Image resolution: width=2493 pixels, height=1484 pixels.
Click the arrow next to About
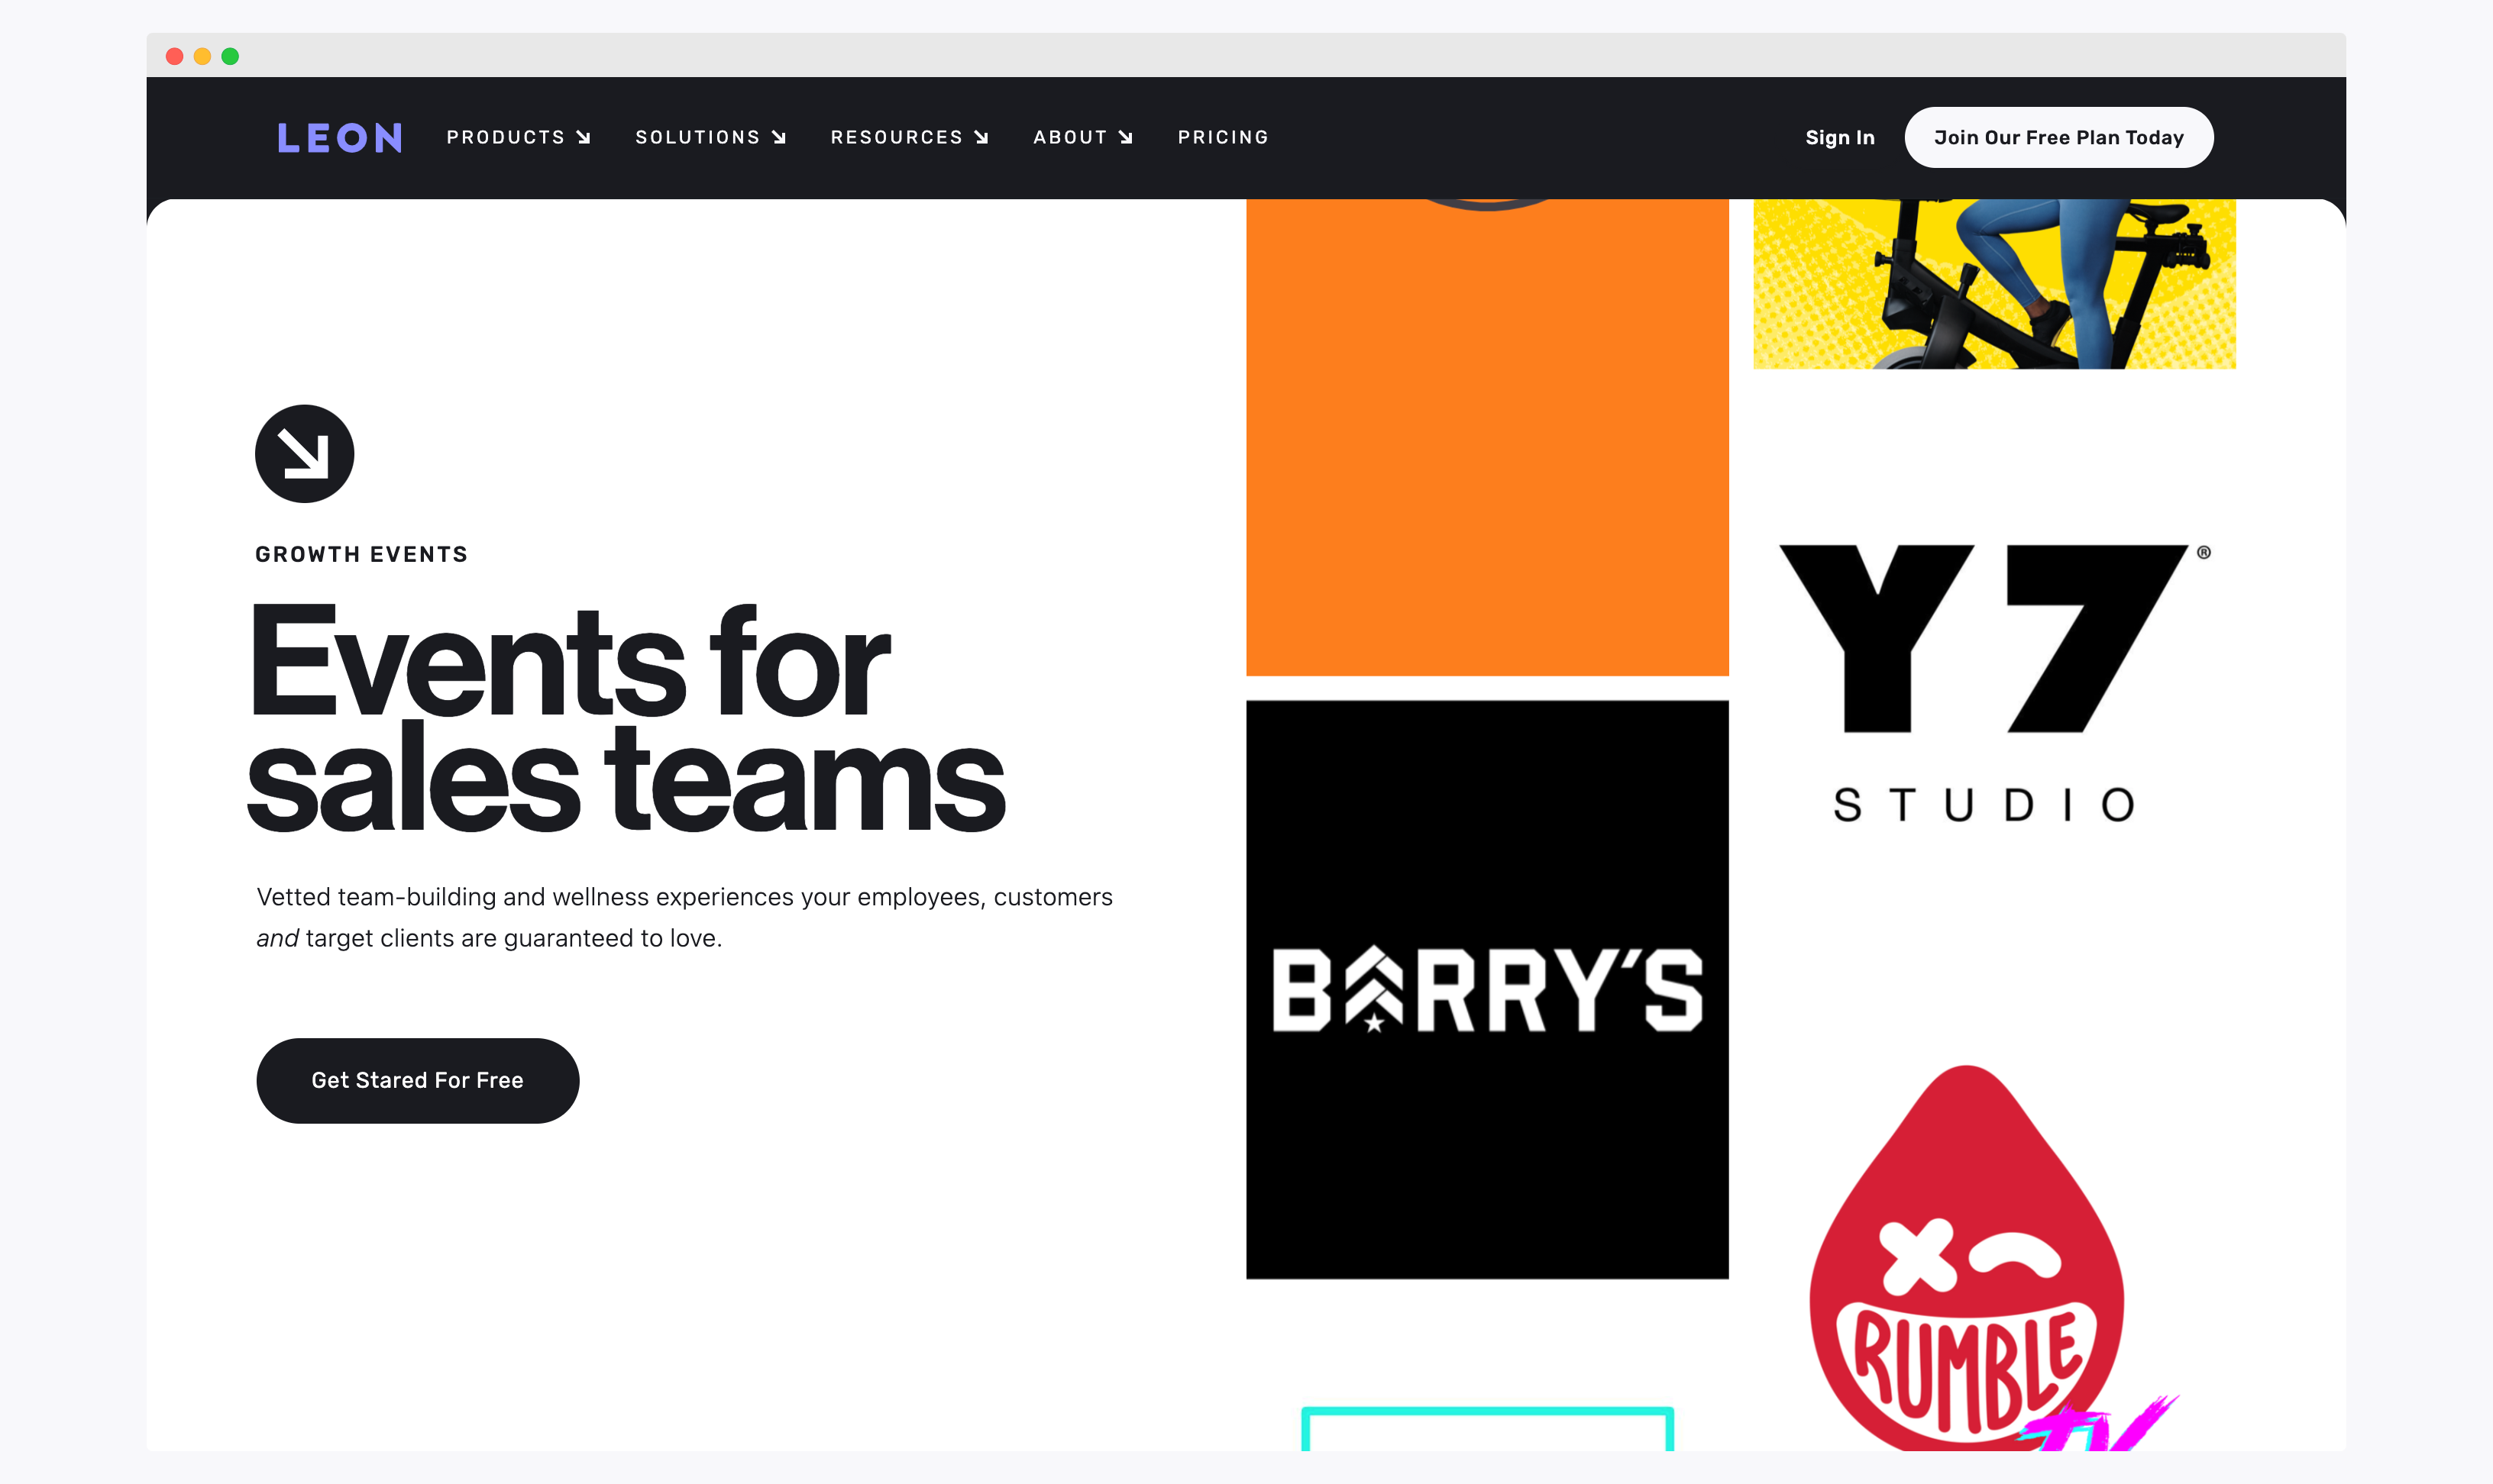coord(1126,138)
